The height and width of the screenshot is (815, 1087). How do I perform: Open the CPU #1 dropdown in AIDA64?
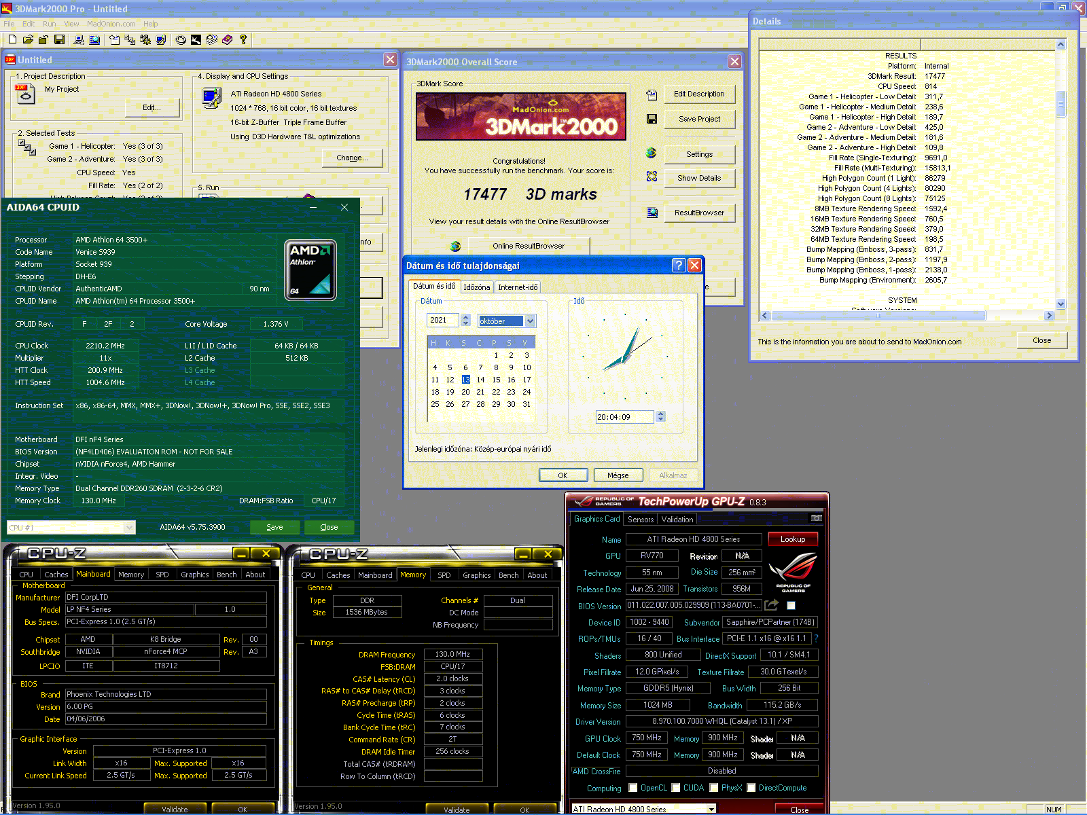coord(129,528)
